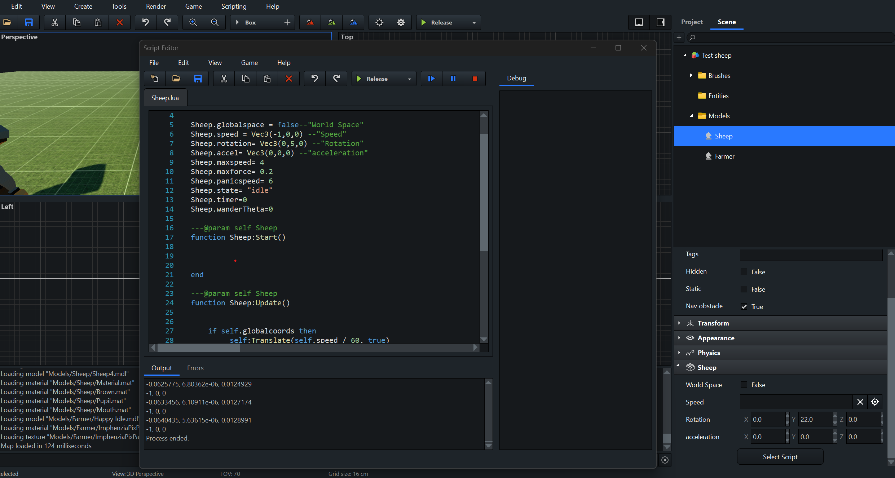This screenshot has width=895, height=478.
Task: Uncheck the Nav obstacle checkbox
Action: pos(744,306)
